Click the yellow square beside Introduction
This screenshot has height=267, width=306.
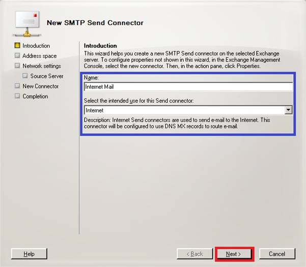click(x=17, y=46)
